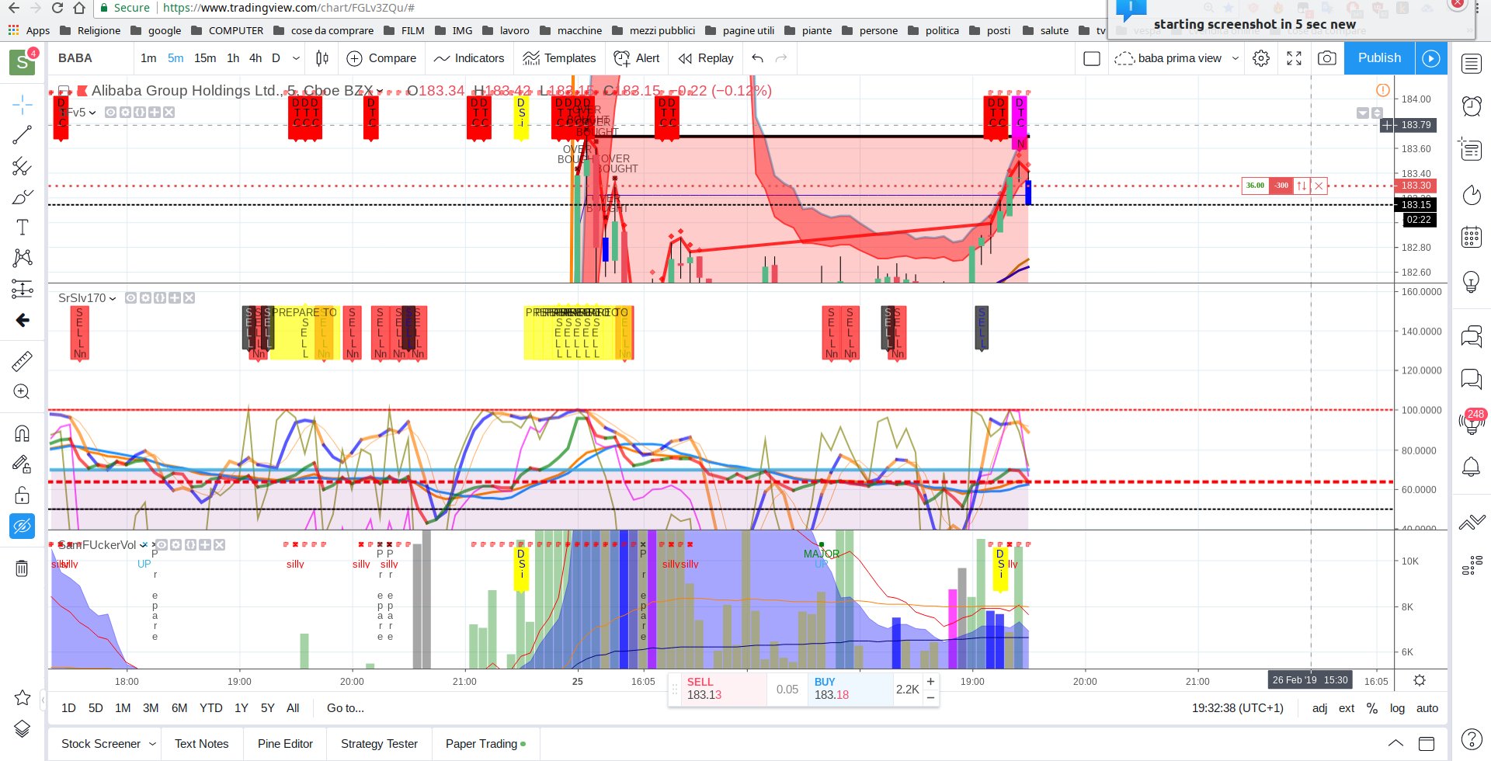Screen dimensions: 1491x761
Task: Click the Publish button
Action: tap(1379, 58)
